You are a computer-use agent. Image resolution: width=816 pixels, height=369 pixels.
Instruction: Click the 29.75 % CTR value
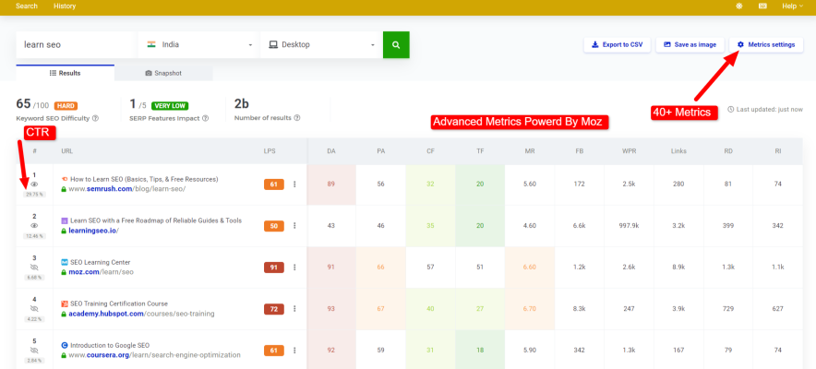[34, 195]
